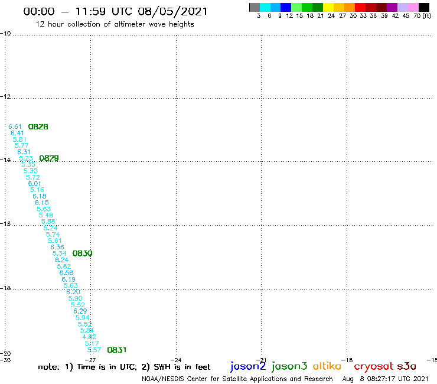Select the "0830" time stamp label

[x=83, y=253]
